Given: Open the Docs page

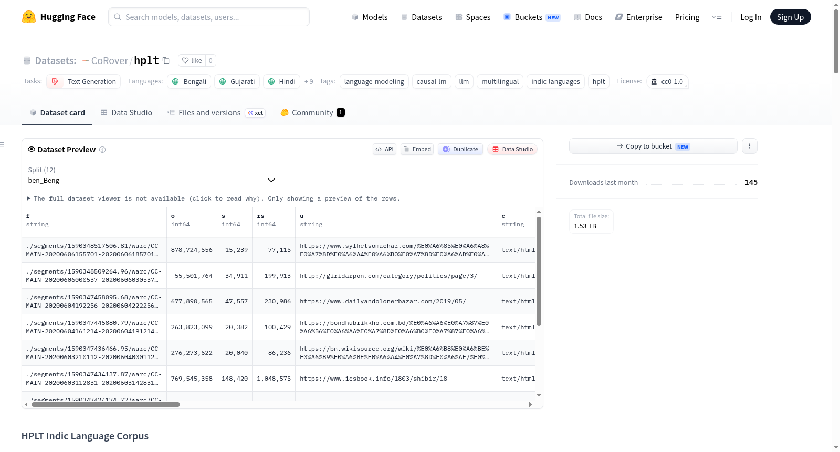Looking at the screenshot, I should pyautogui.click(x=588, y=17).
